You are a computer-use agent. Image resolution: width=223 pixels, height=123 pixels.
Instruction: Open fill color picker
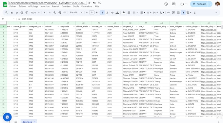point(124,13)
